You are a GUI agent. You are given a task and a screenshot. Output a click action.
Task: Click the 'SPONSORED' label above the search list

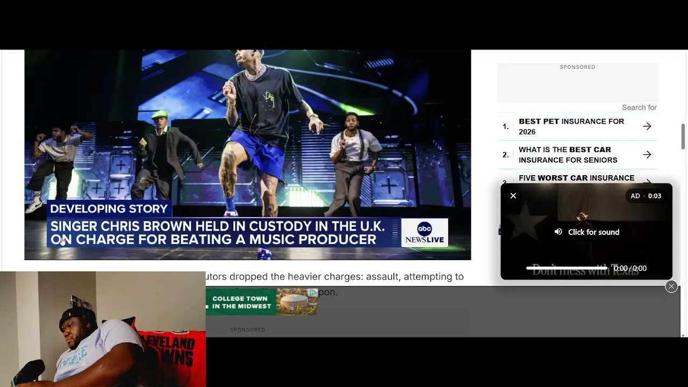pos(577,67)
